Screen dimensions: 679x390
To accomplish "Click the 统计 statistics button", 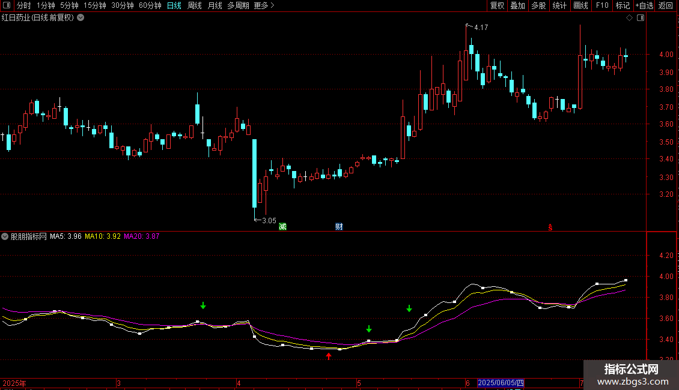I will click(559, 5).
